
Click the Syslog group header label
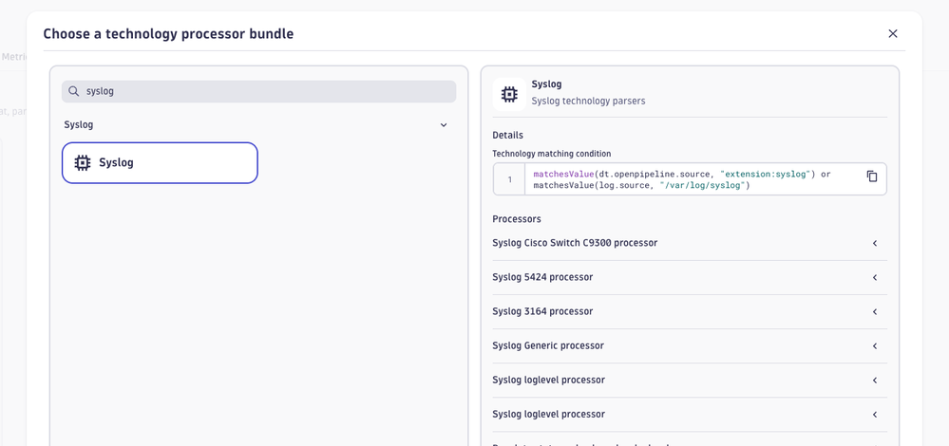point(79,125)
